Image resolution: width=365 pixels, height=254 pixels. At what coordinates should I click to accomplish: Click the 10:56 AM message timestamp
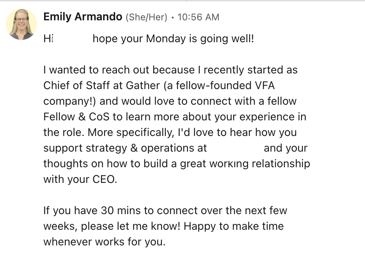(x=198, y=17)
